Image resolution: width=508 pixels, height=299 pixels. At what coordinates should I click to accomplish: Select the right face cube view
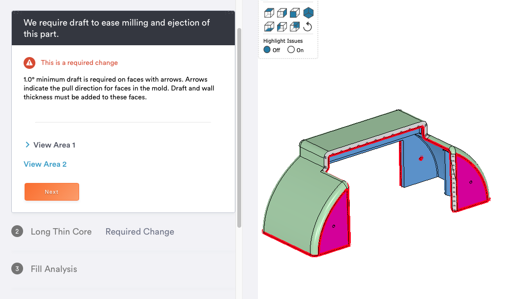282,13
